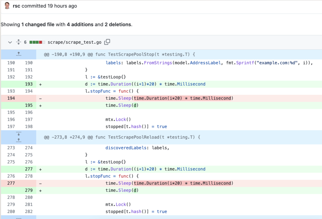Click the minus marker on deleted line 277

coord(40,183)
